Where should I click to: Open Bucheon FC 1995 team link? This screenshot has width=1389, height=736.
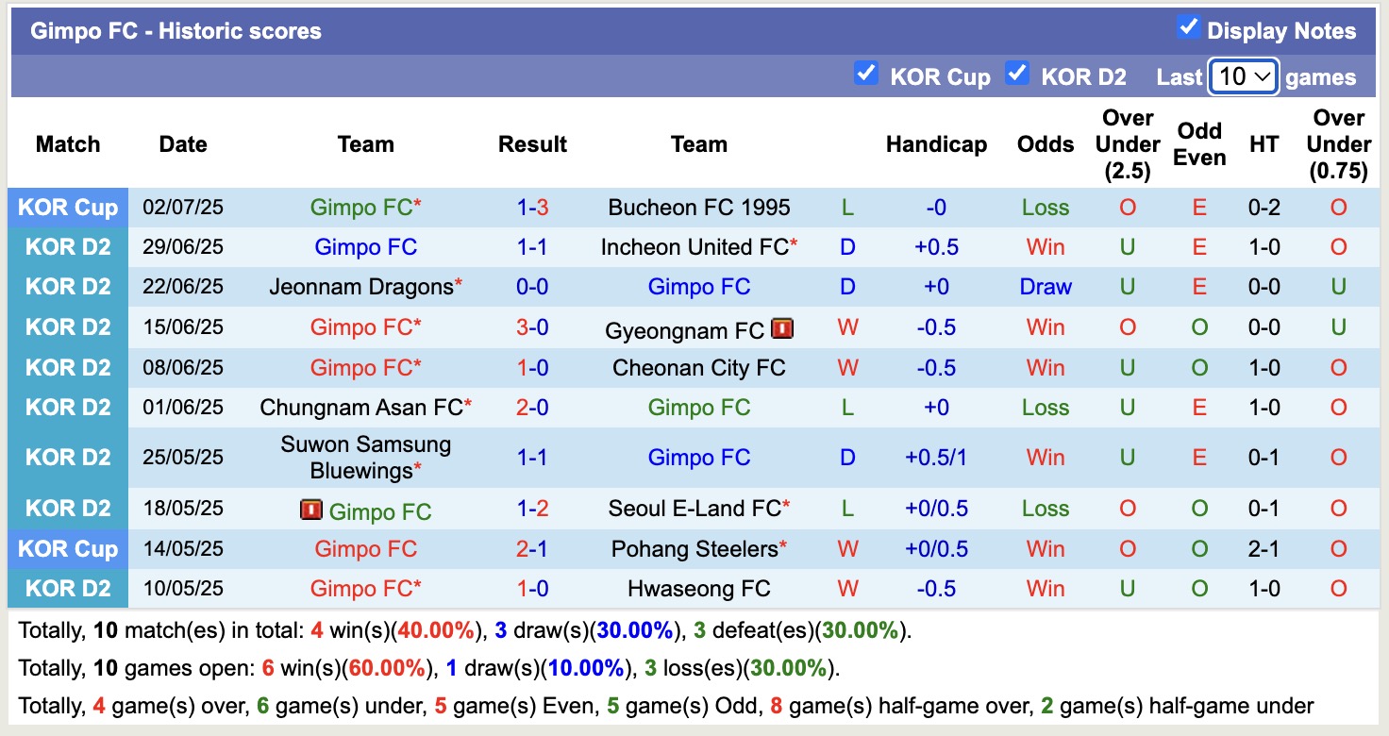(698, 208)
